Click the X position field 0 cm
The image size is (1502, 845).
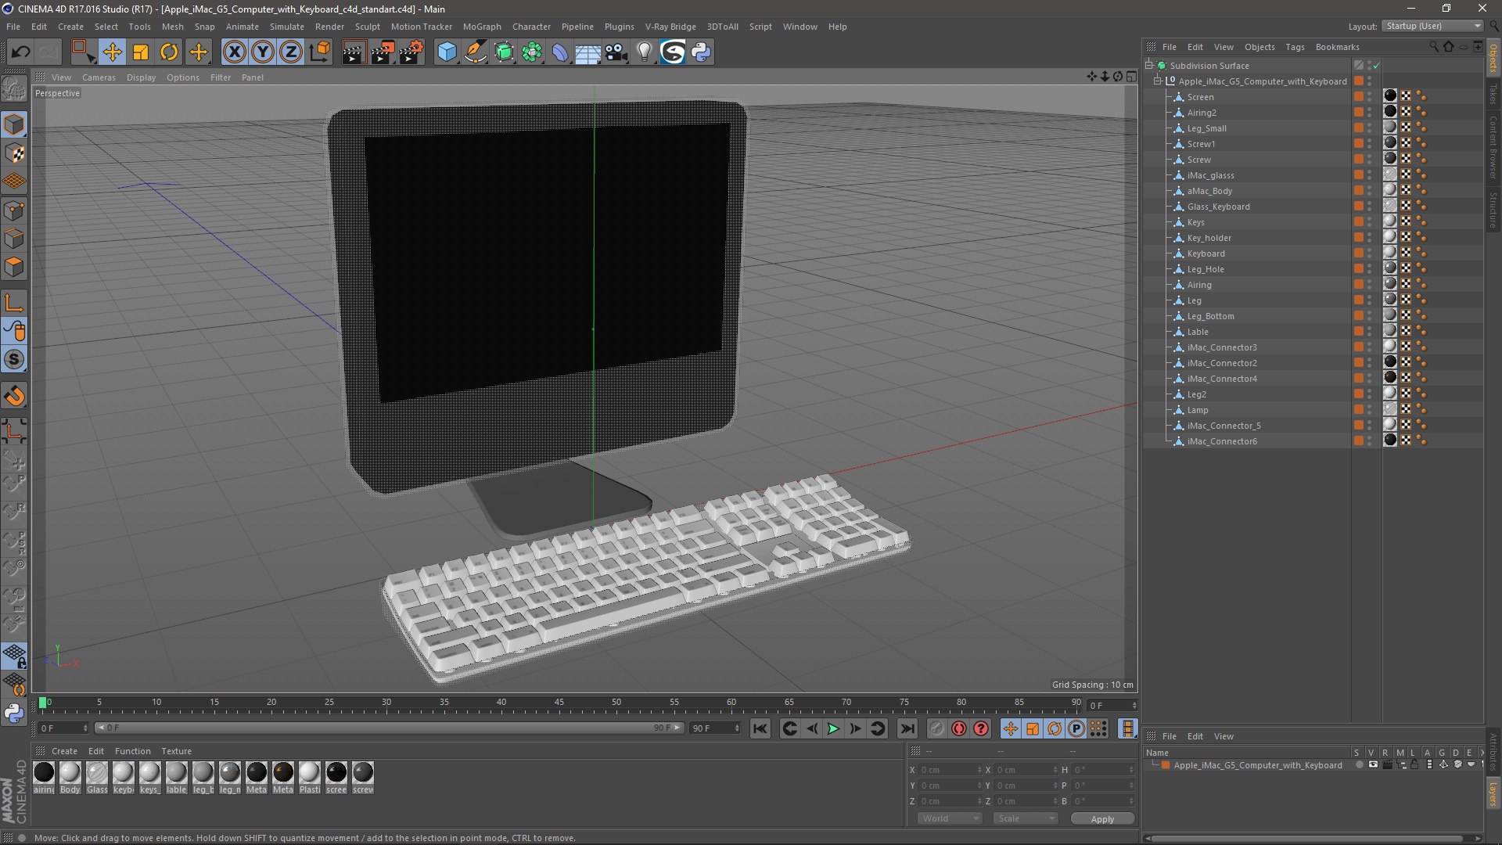tap(950, 770)
